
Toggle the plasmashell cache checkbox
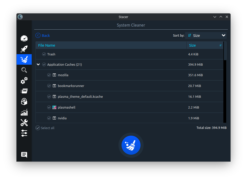(49, 107)
